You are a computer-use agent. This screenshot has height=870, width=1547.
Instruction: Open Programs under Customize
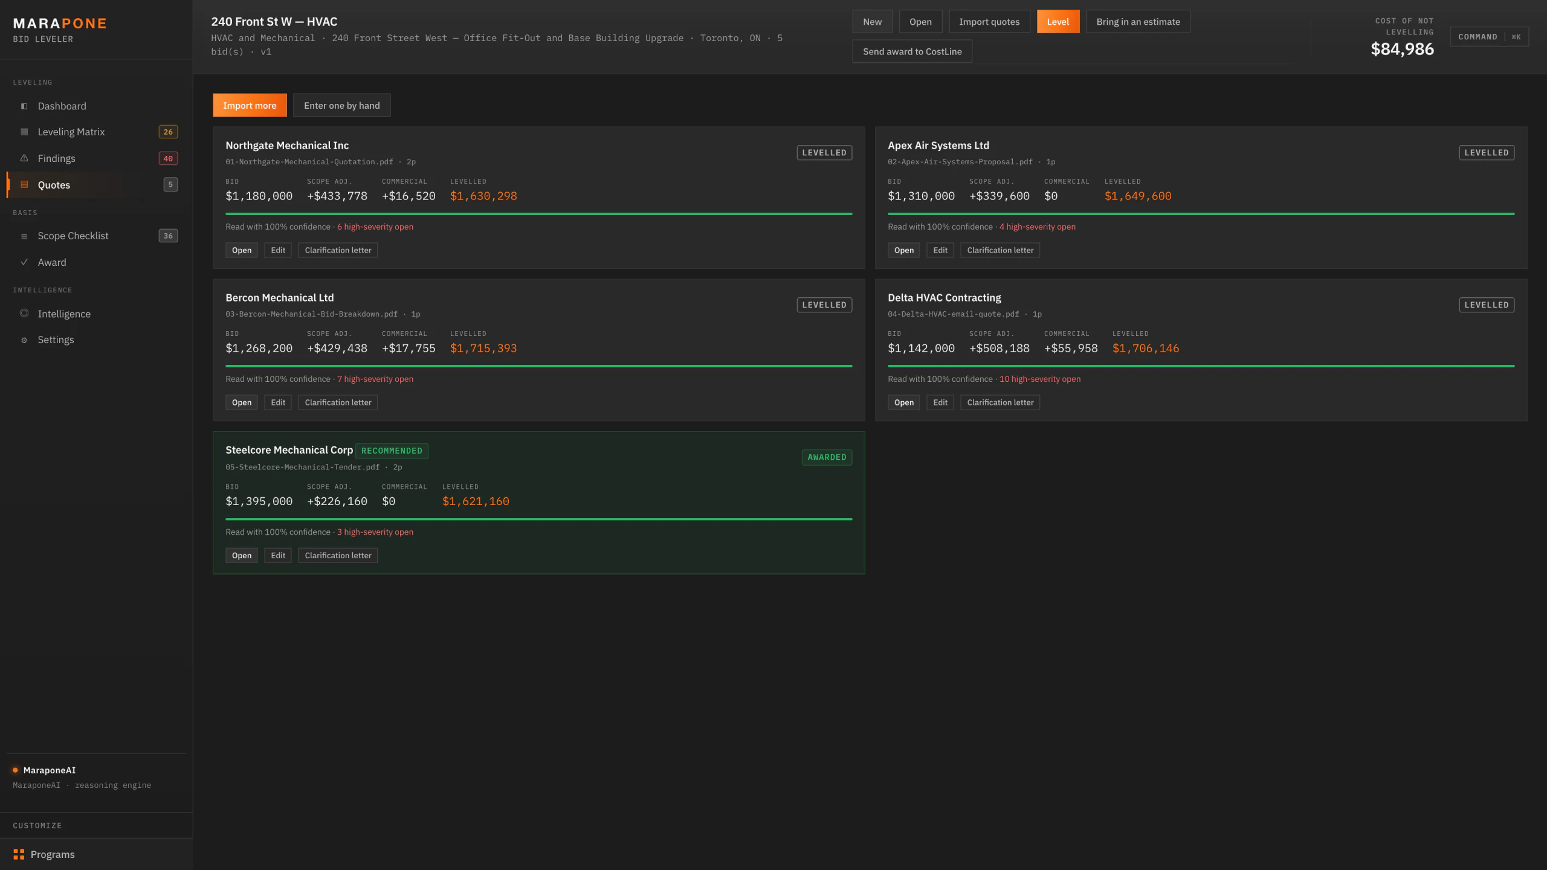click(x=97, y=854)
